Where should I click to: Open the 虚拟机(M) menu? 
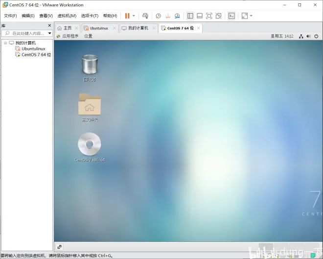(67, 16)
